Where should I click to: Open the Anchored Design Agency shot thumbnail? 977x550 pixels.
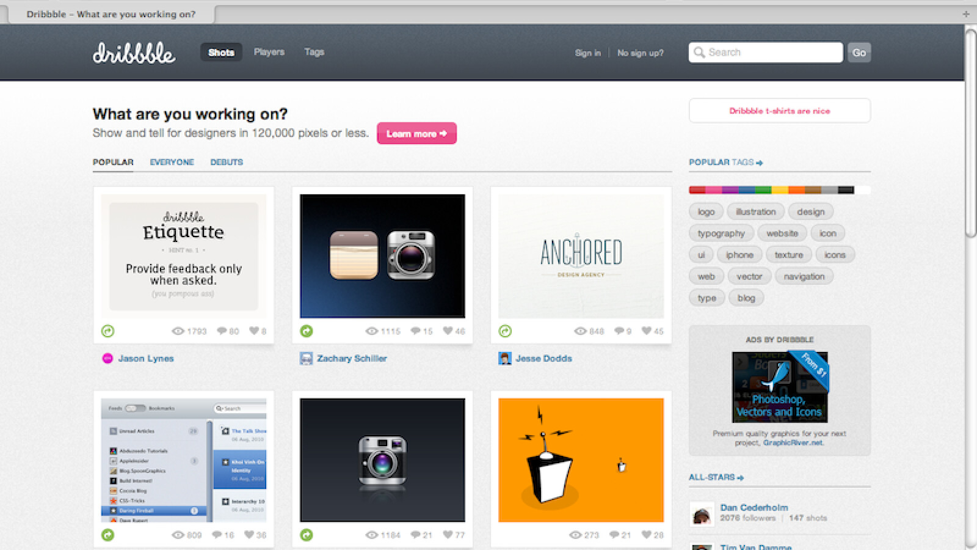(x=581, y=256)
